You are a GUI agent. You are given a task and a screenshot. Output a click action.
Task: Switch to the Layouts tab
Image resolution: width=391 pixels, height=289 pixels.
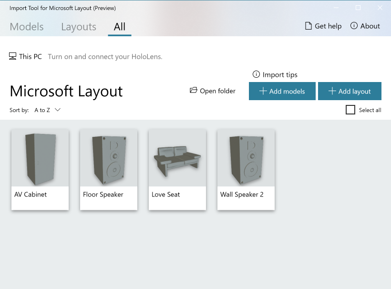(79, 27)
